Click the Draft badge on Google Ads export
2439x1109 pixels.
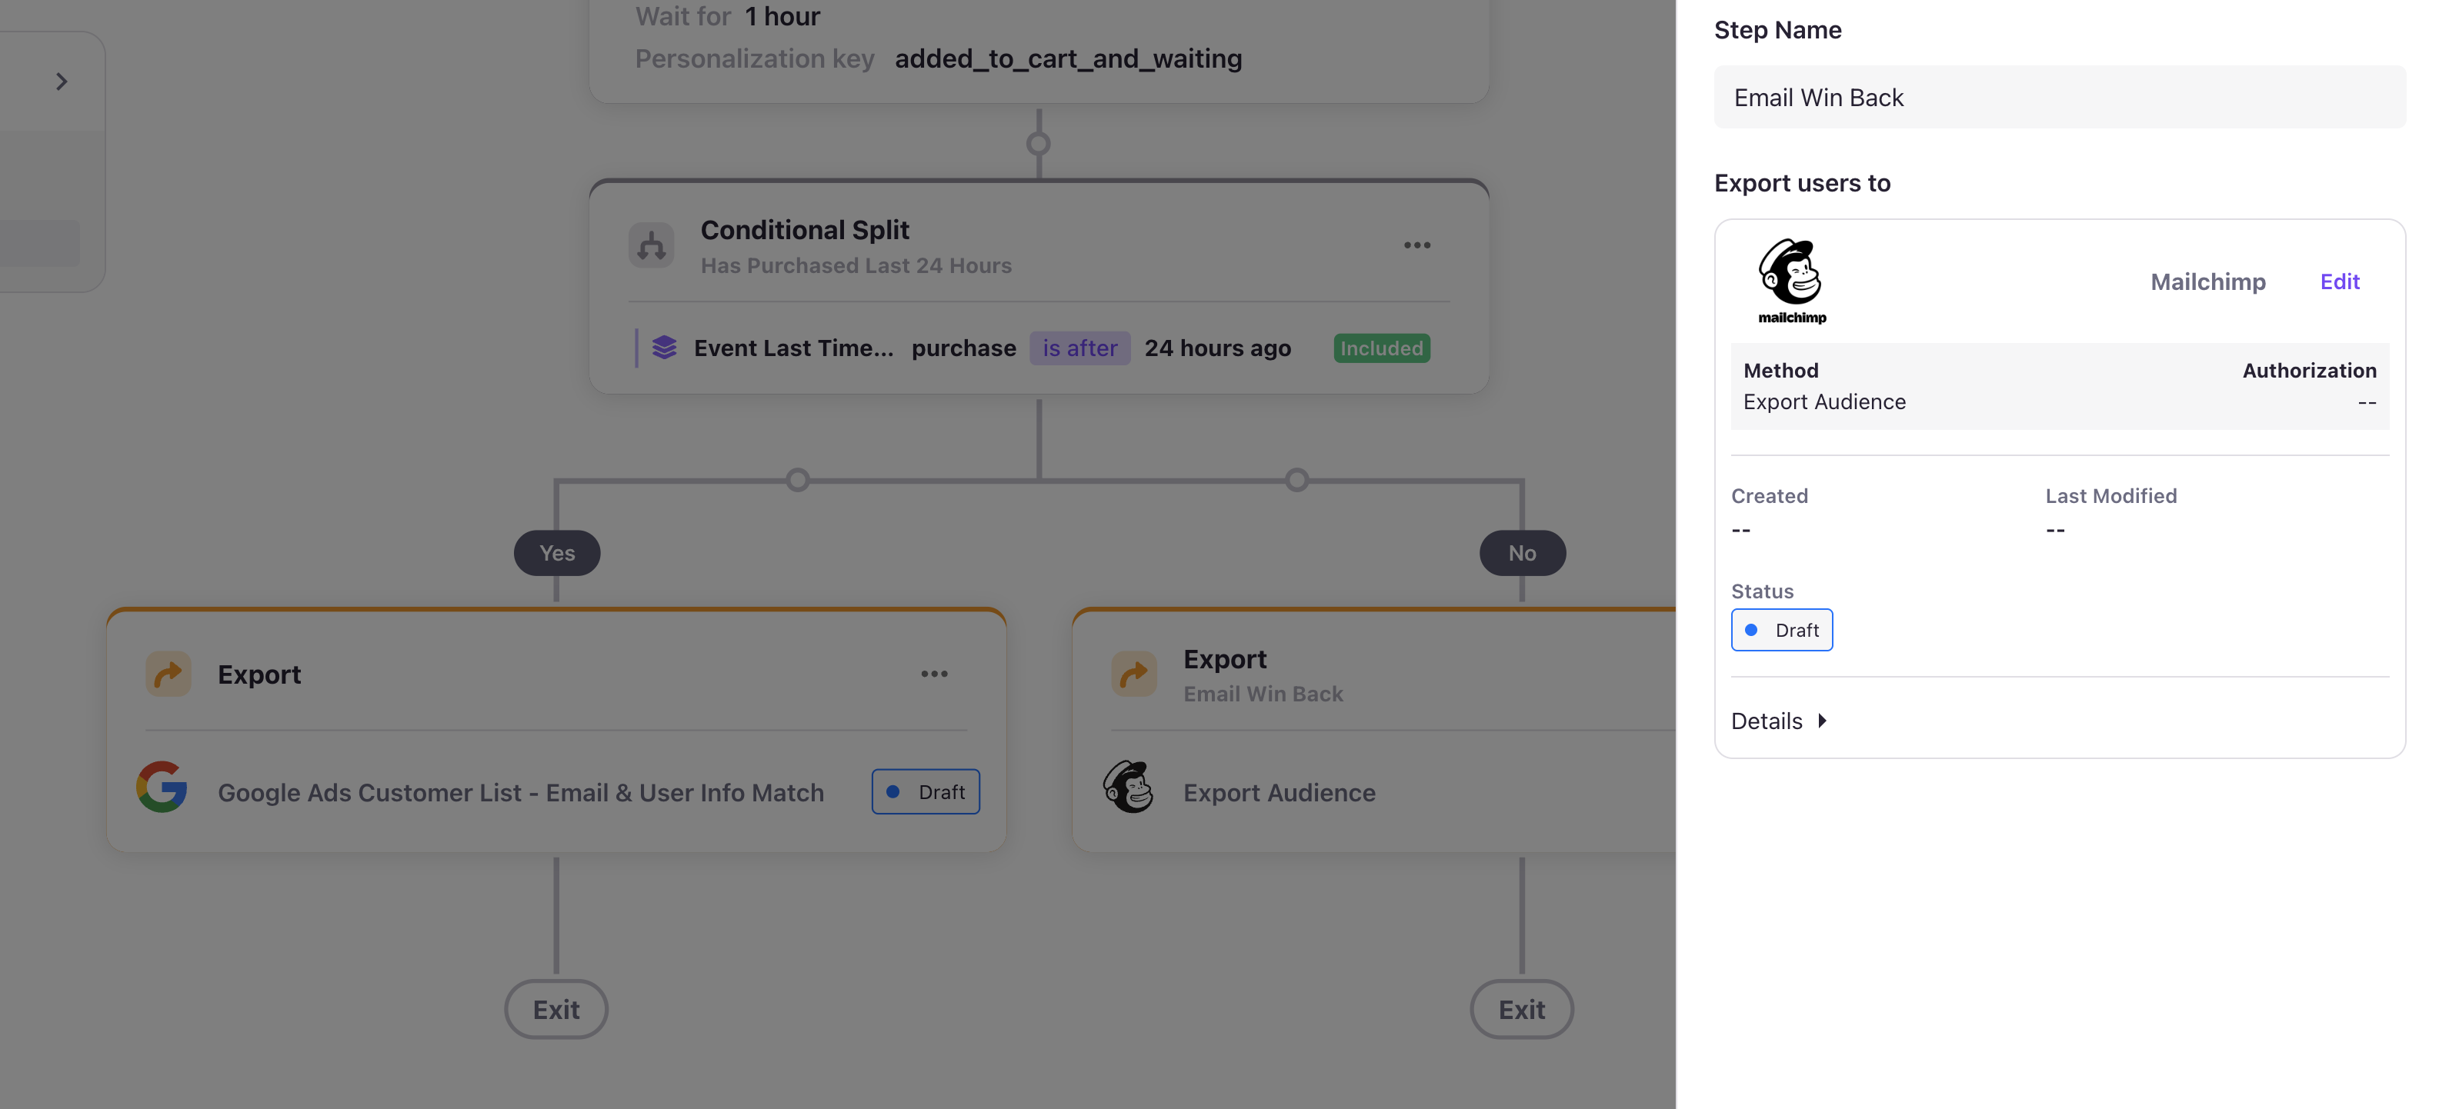pos(925,792)
